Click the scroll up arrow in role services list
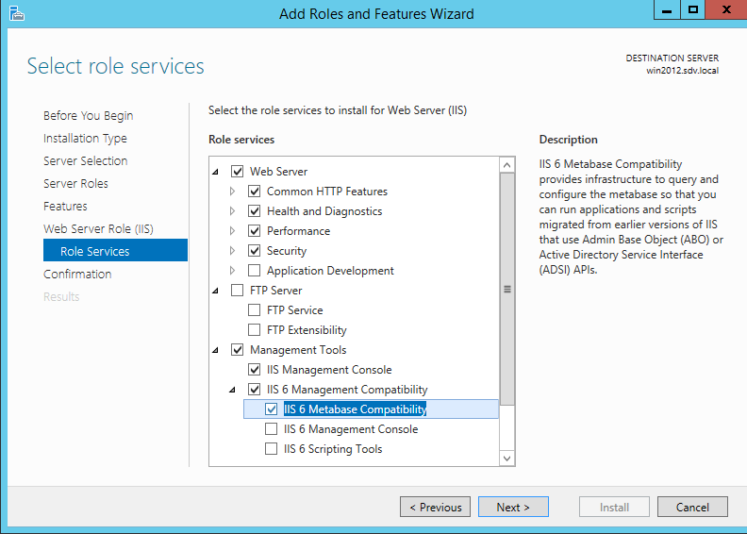This screenshot has width=747, height=534. 507,165
